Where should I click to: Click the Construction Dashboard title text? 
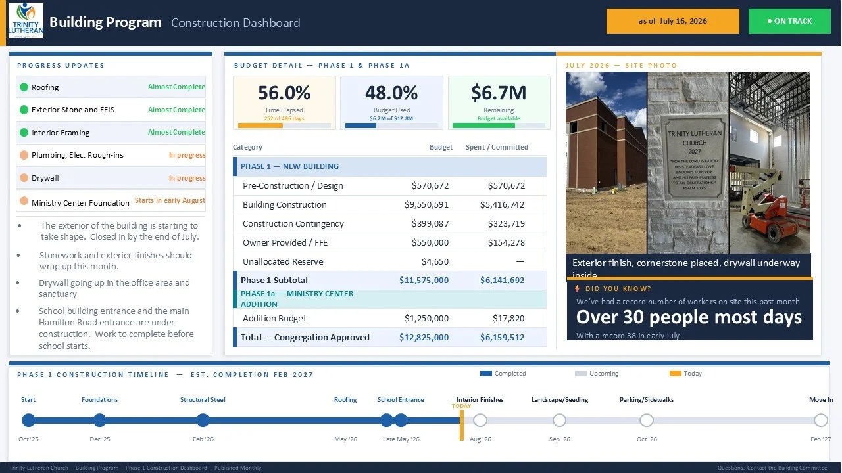tap(235, 22)
